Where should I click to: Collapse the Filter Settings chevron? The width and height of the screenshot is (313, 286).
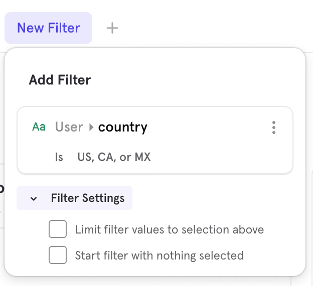[34, 198]
